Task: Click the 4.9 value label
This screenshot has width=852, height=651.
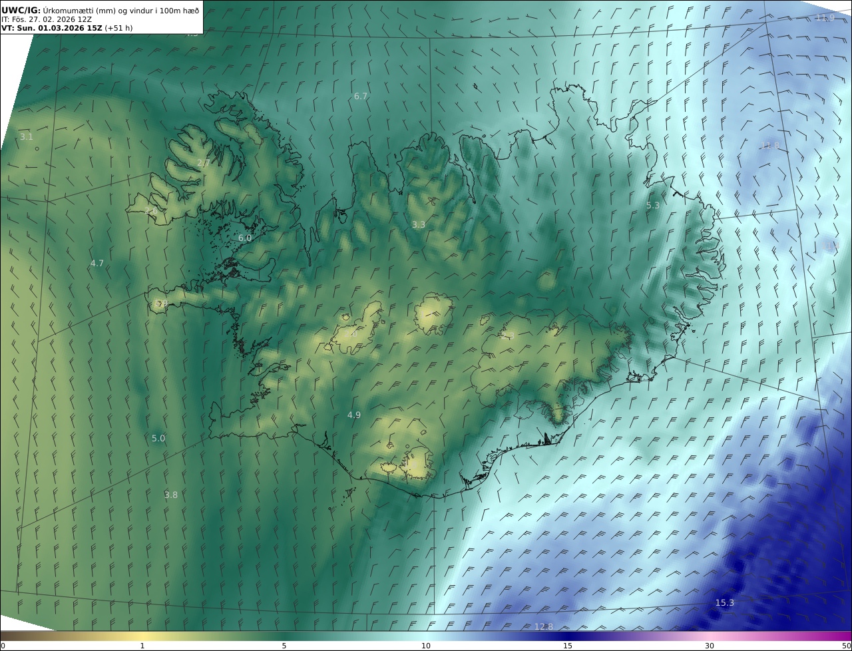Action: click(x=354, y=415)
